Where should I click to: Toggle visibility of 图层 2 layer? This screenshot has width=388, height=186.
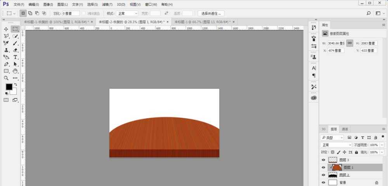323,175
